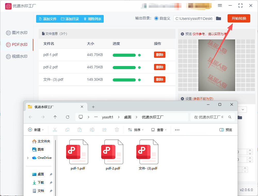
Task: Click 文件名 column header
Action: pyautogui.click(x=49, y=44)
